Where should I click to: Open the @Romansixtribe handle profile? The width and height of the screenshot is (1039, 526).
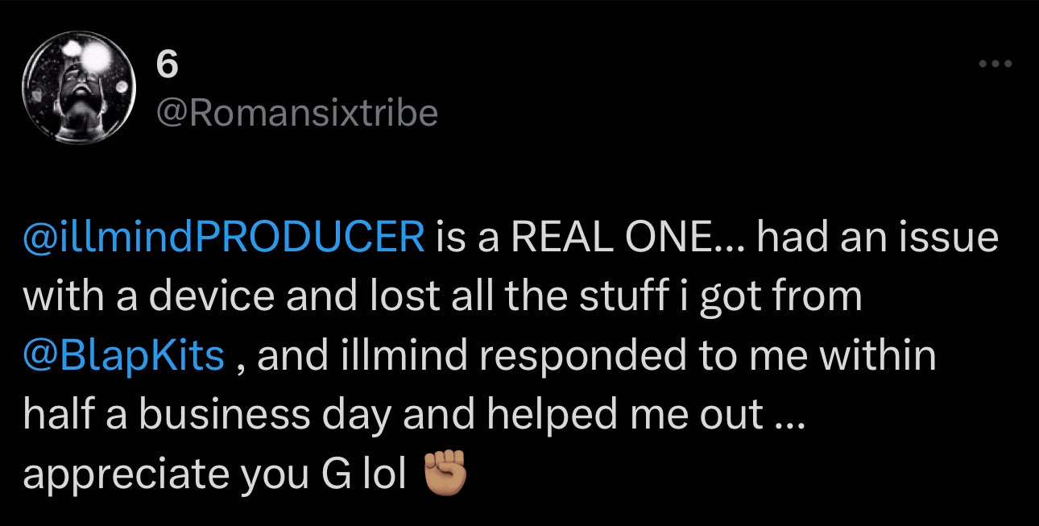coord(297,111)
